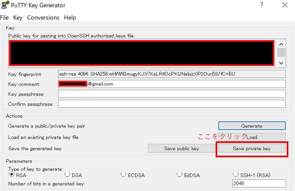The image size is (295, 191).
Task: Click inside the Key comment field
Action: pyautogui.click(x=172, y=84)
